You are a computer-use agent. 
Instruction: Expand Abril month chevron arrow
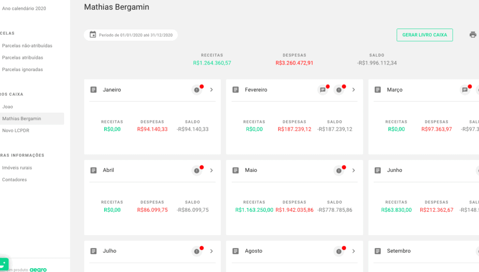pos(211,171)
